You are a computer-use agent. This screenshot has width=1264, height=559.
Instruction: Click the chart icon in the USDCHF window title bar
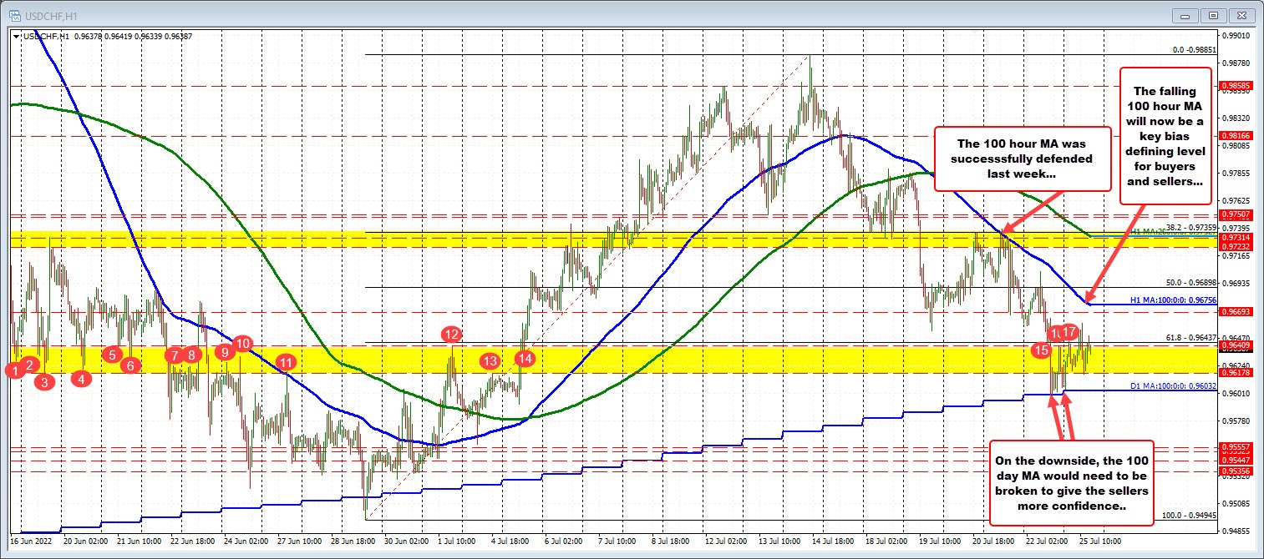tap(15, 15)
